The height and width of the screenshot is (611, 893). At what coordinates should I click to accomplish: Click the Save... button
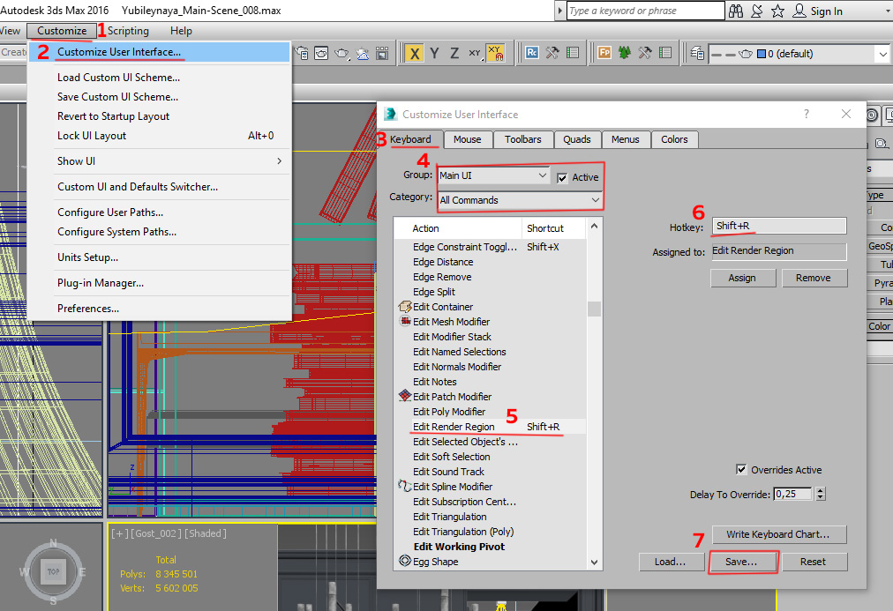coord(740,562)
